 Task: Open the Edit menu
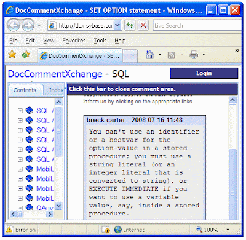(x=30, y=41)
